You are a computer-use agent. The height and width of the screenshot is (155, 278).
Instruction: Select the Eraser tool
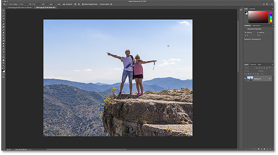click(x=4, y=38)
